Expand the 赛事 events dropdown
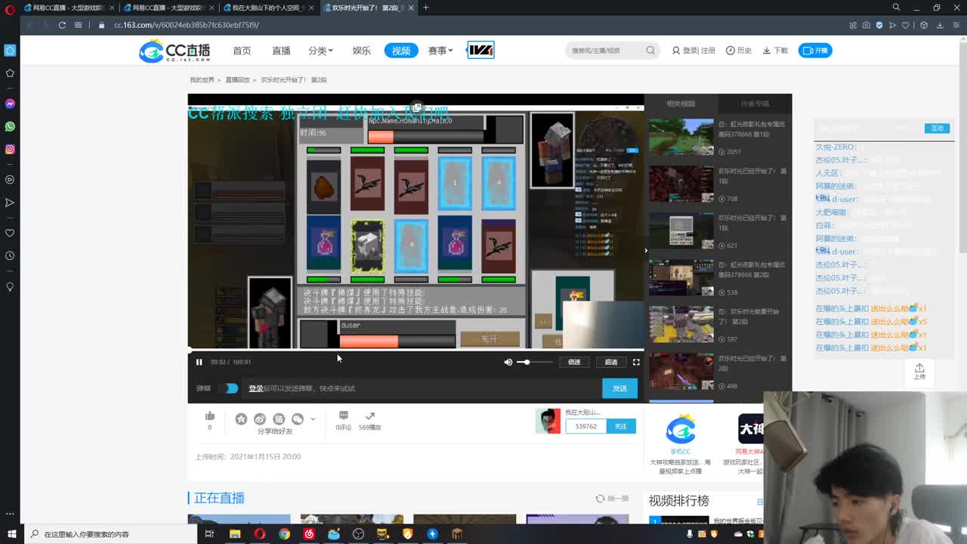 pos(440,51)
